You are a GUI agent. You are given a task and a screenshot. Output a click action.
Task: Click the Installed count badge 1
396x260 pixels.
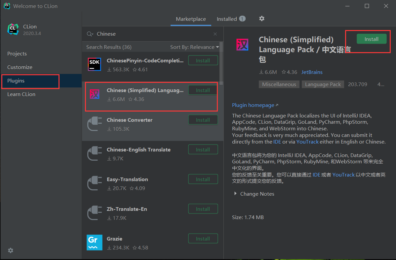pos(242,19)
